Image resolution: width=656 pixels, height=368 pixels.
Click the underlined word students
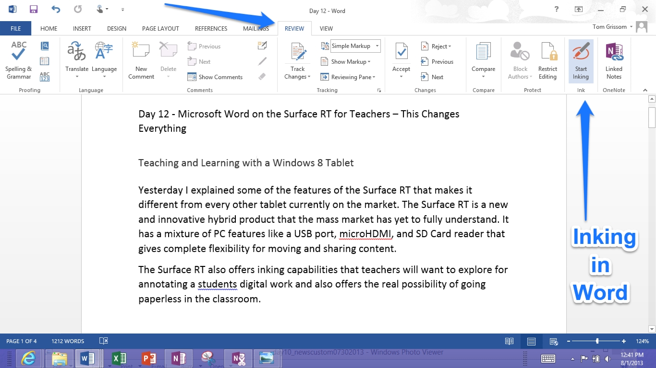(218, 284)
